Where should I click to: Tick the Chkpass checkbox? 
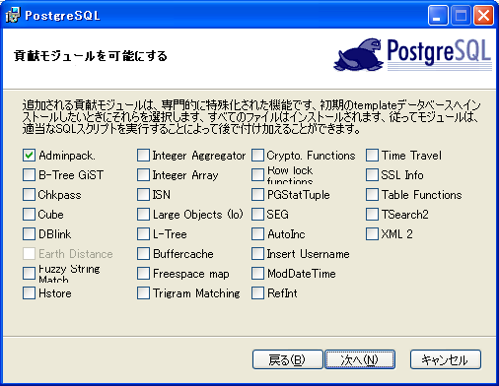[x=29, y=195]
